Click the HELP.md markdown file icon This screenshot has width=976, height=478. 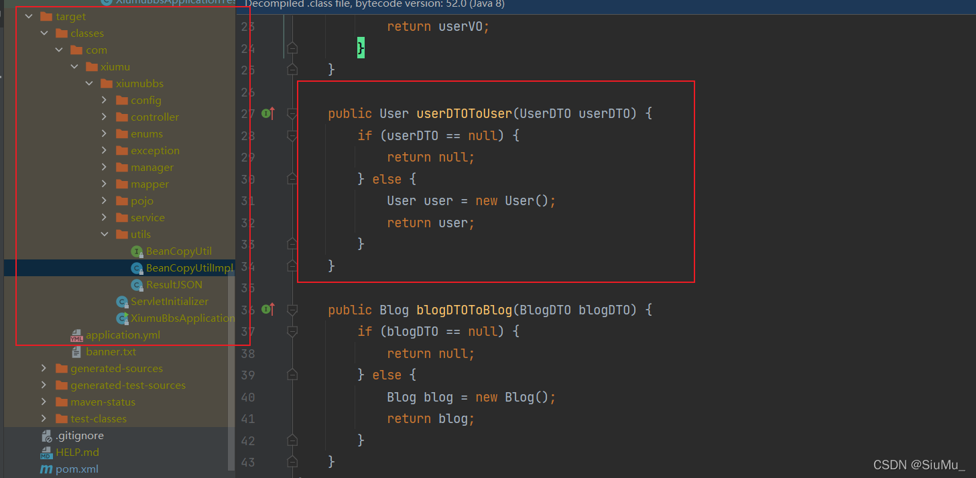coord(46,453)
